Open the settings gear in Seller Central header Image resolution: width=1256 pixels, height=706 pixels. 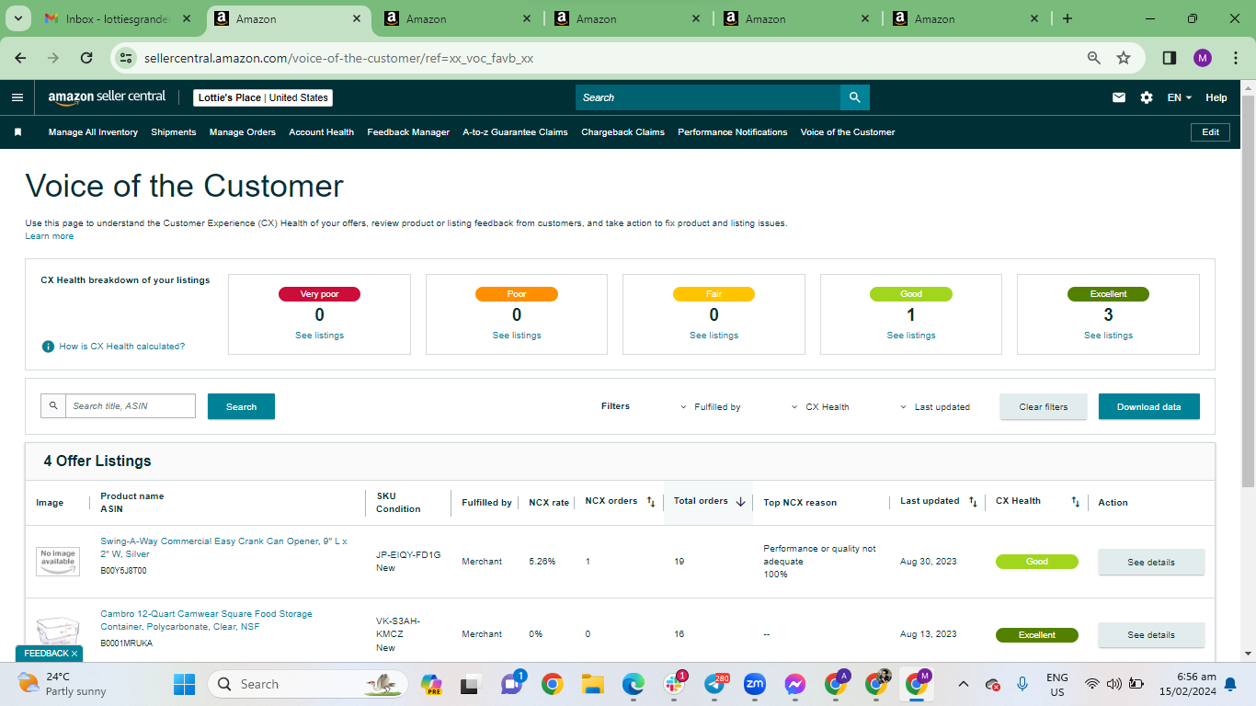1147,97
